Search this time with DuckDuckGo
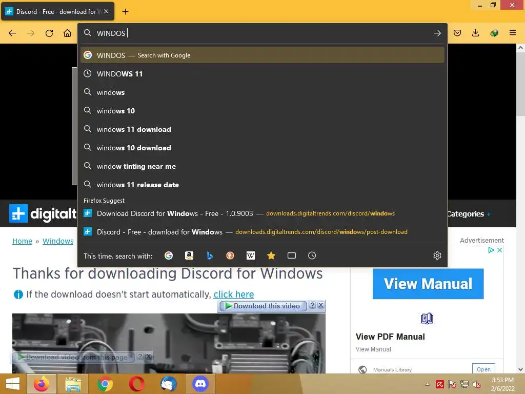This screenshot has width=525, height=394. tap(230, 255)
